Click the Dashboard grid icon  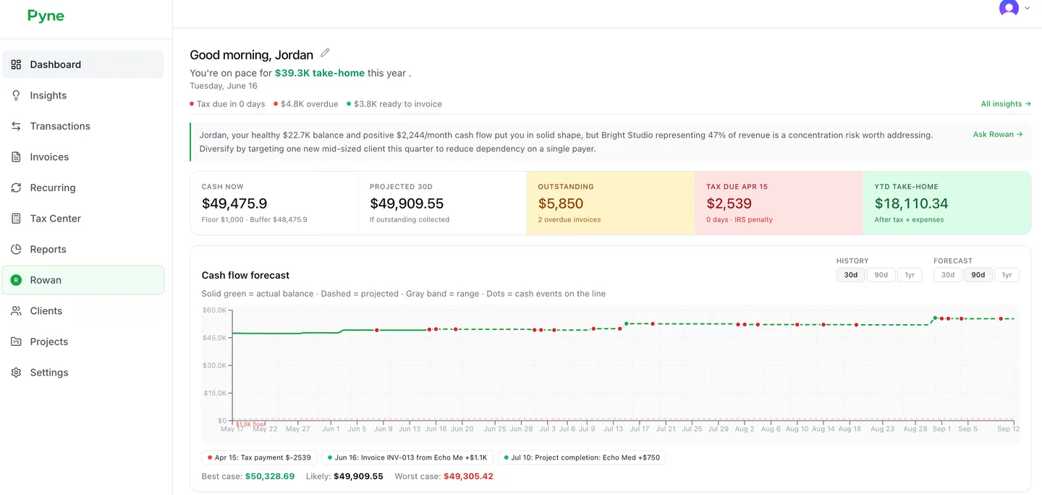(16, 64)
